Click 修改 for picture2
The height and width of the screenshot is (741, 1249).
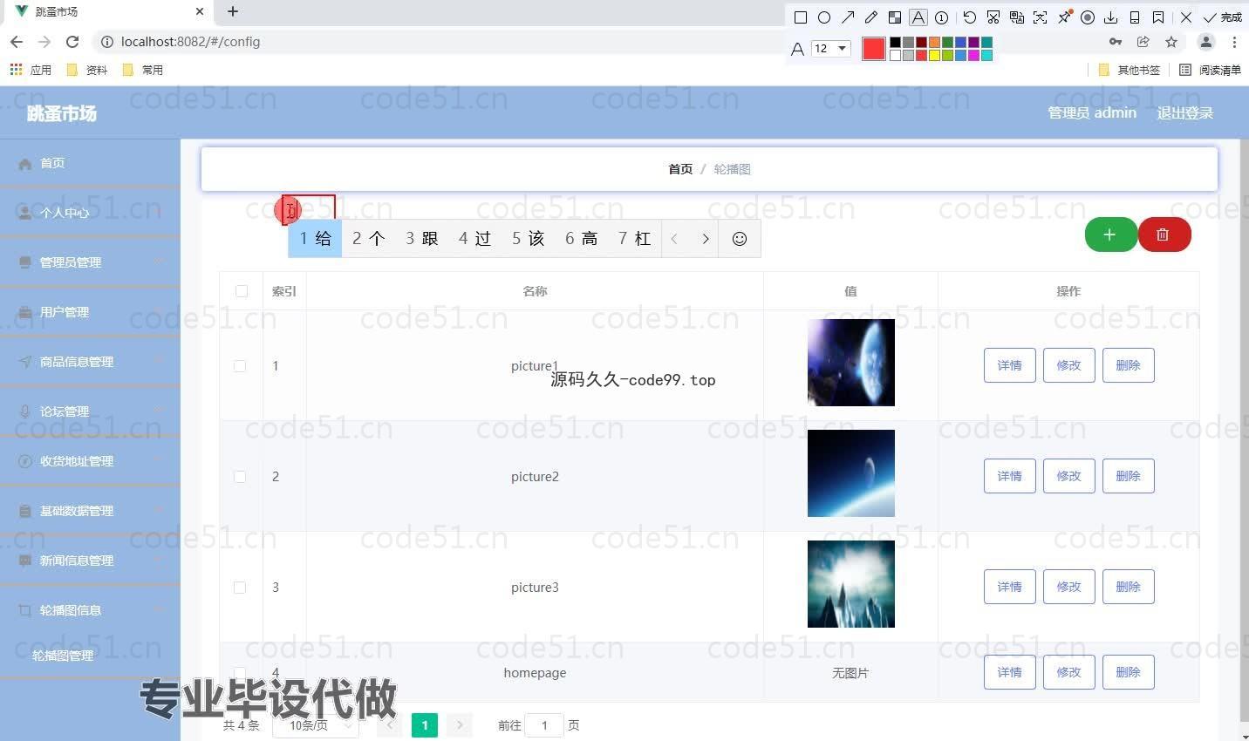pos(1068,476)
